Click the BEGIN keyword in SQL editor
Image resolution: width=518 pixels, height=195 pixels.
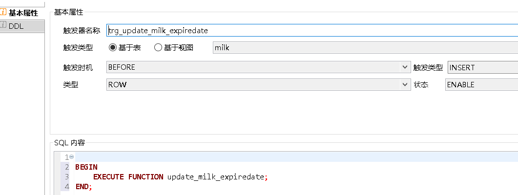point(86,167)
